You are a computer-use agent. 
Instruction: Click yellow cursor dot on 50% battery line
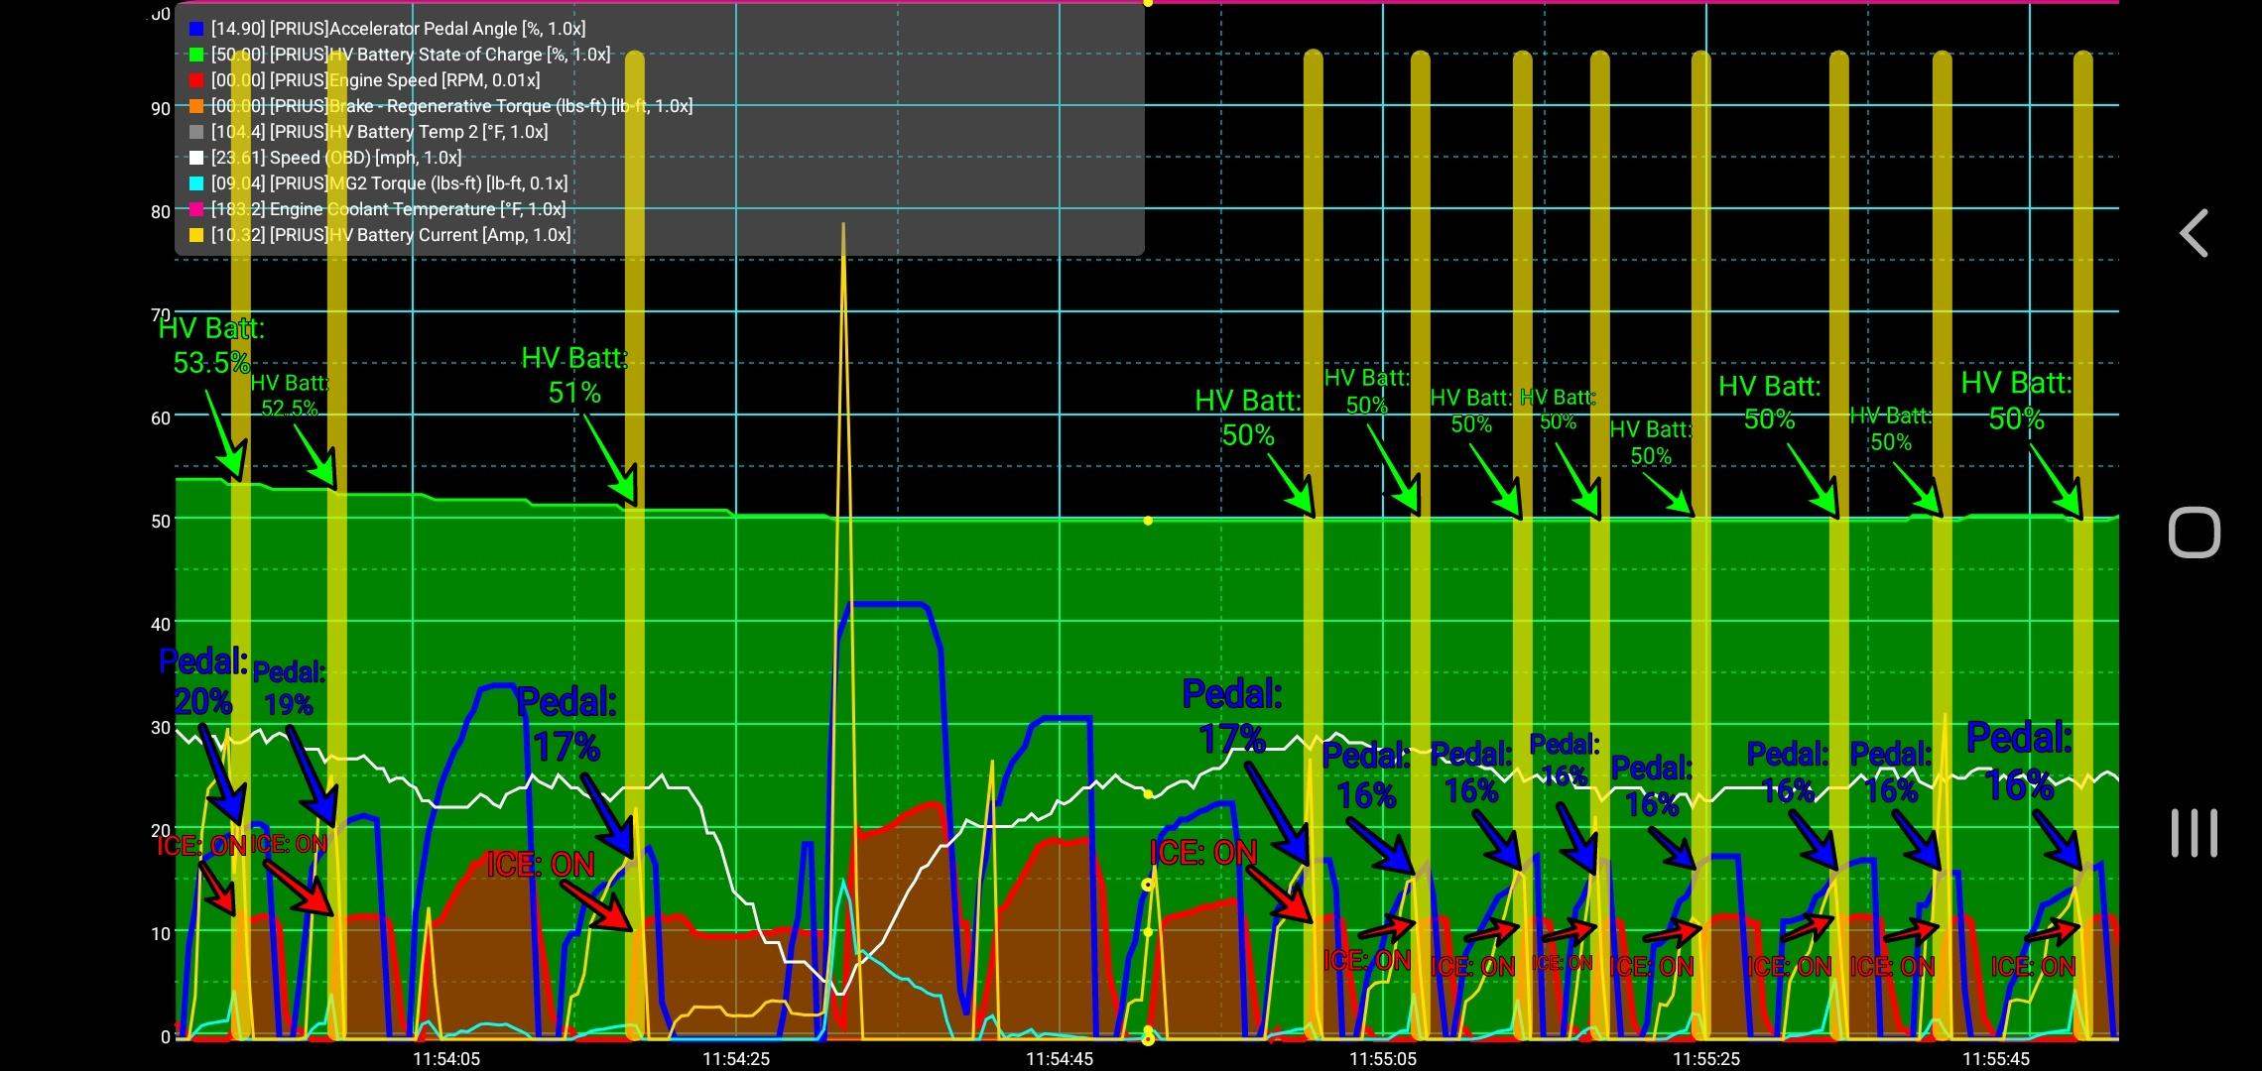[x=1148, y=521]
